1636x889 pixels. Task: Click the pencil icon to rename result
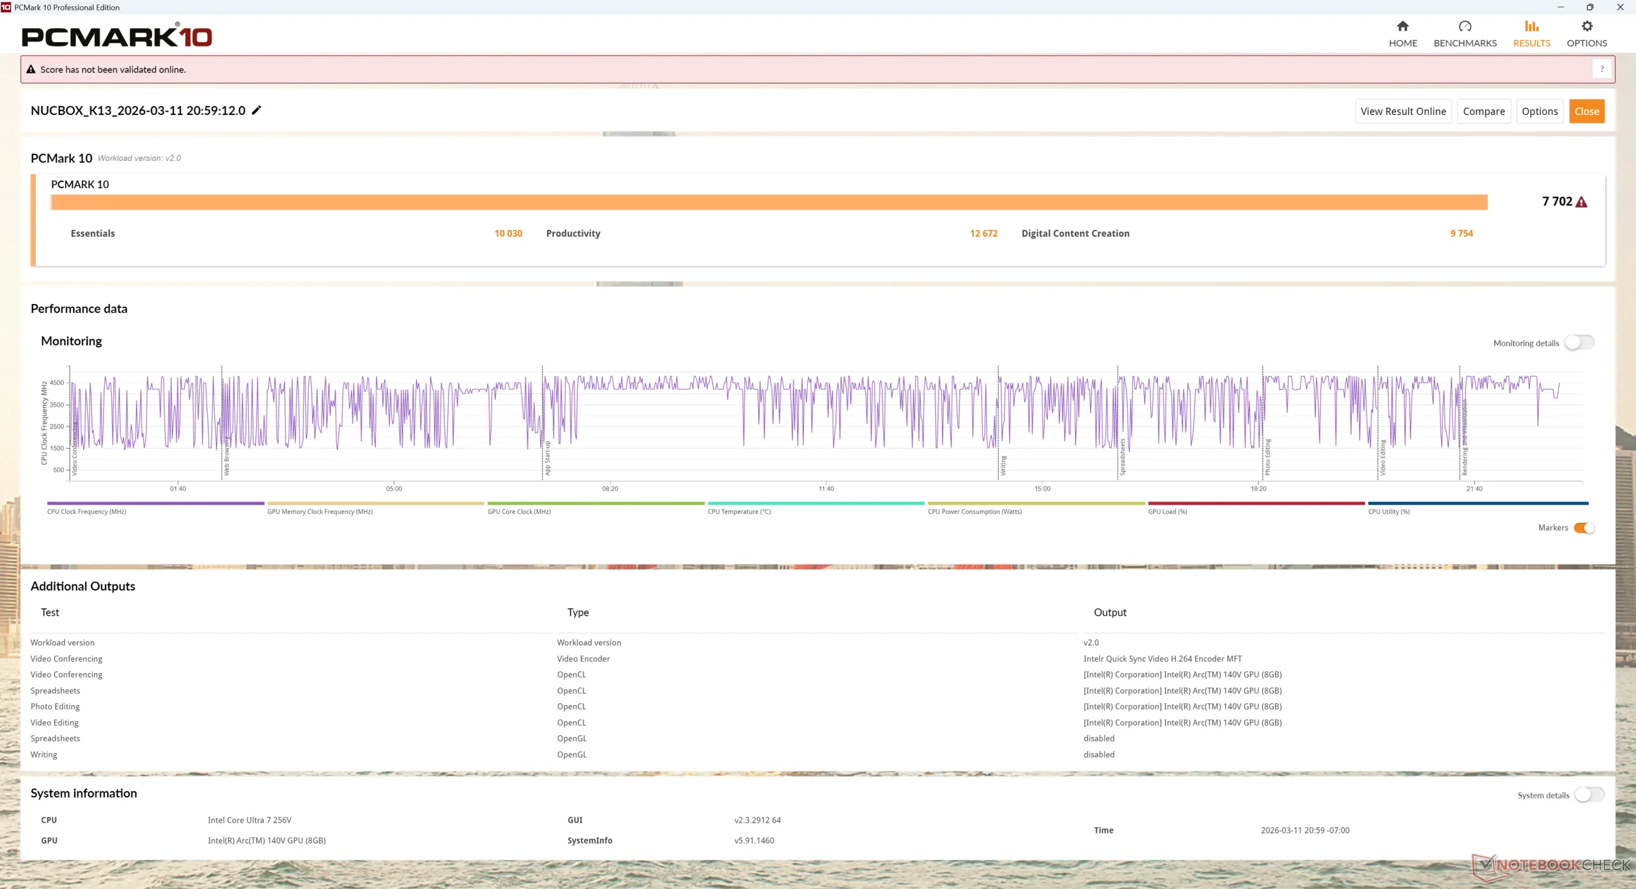pos(256,110)
